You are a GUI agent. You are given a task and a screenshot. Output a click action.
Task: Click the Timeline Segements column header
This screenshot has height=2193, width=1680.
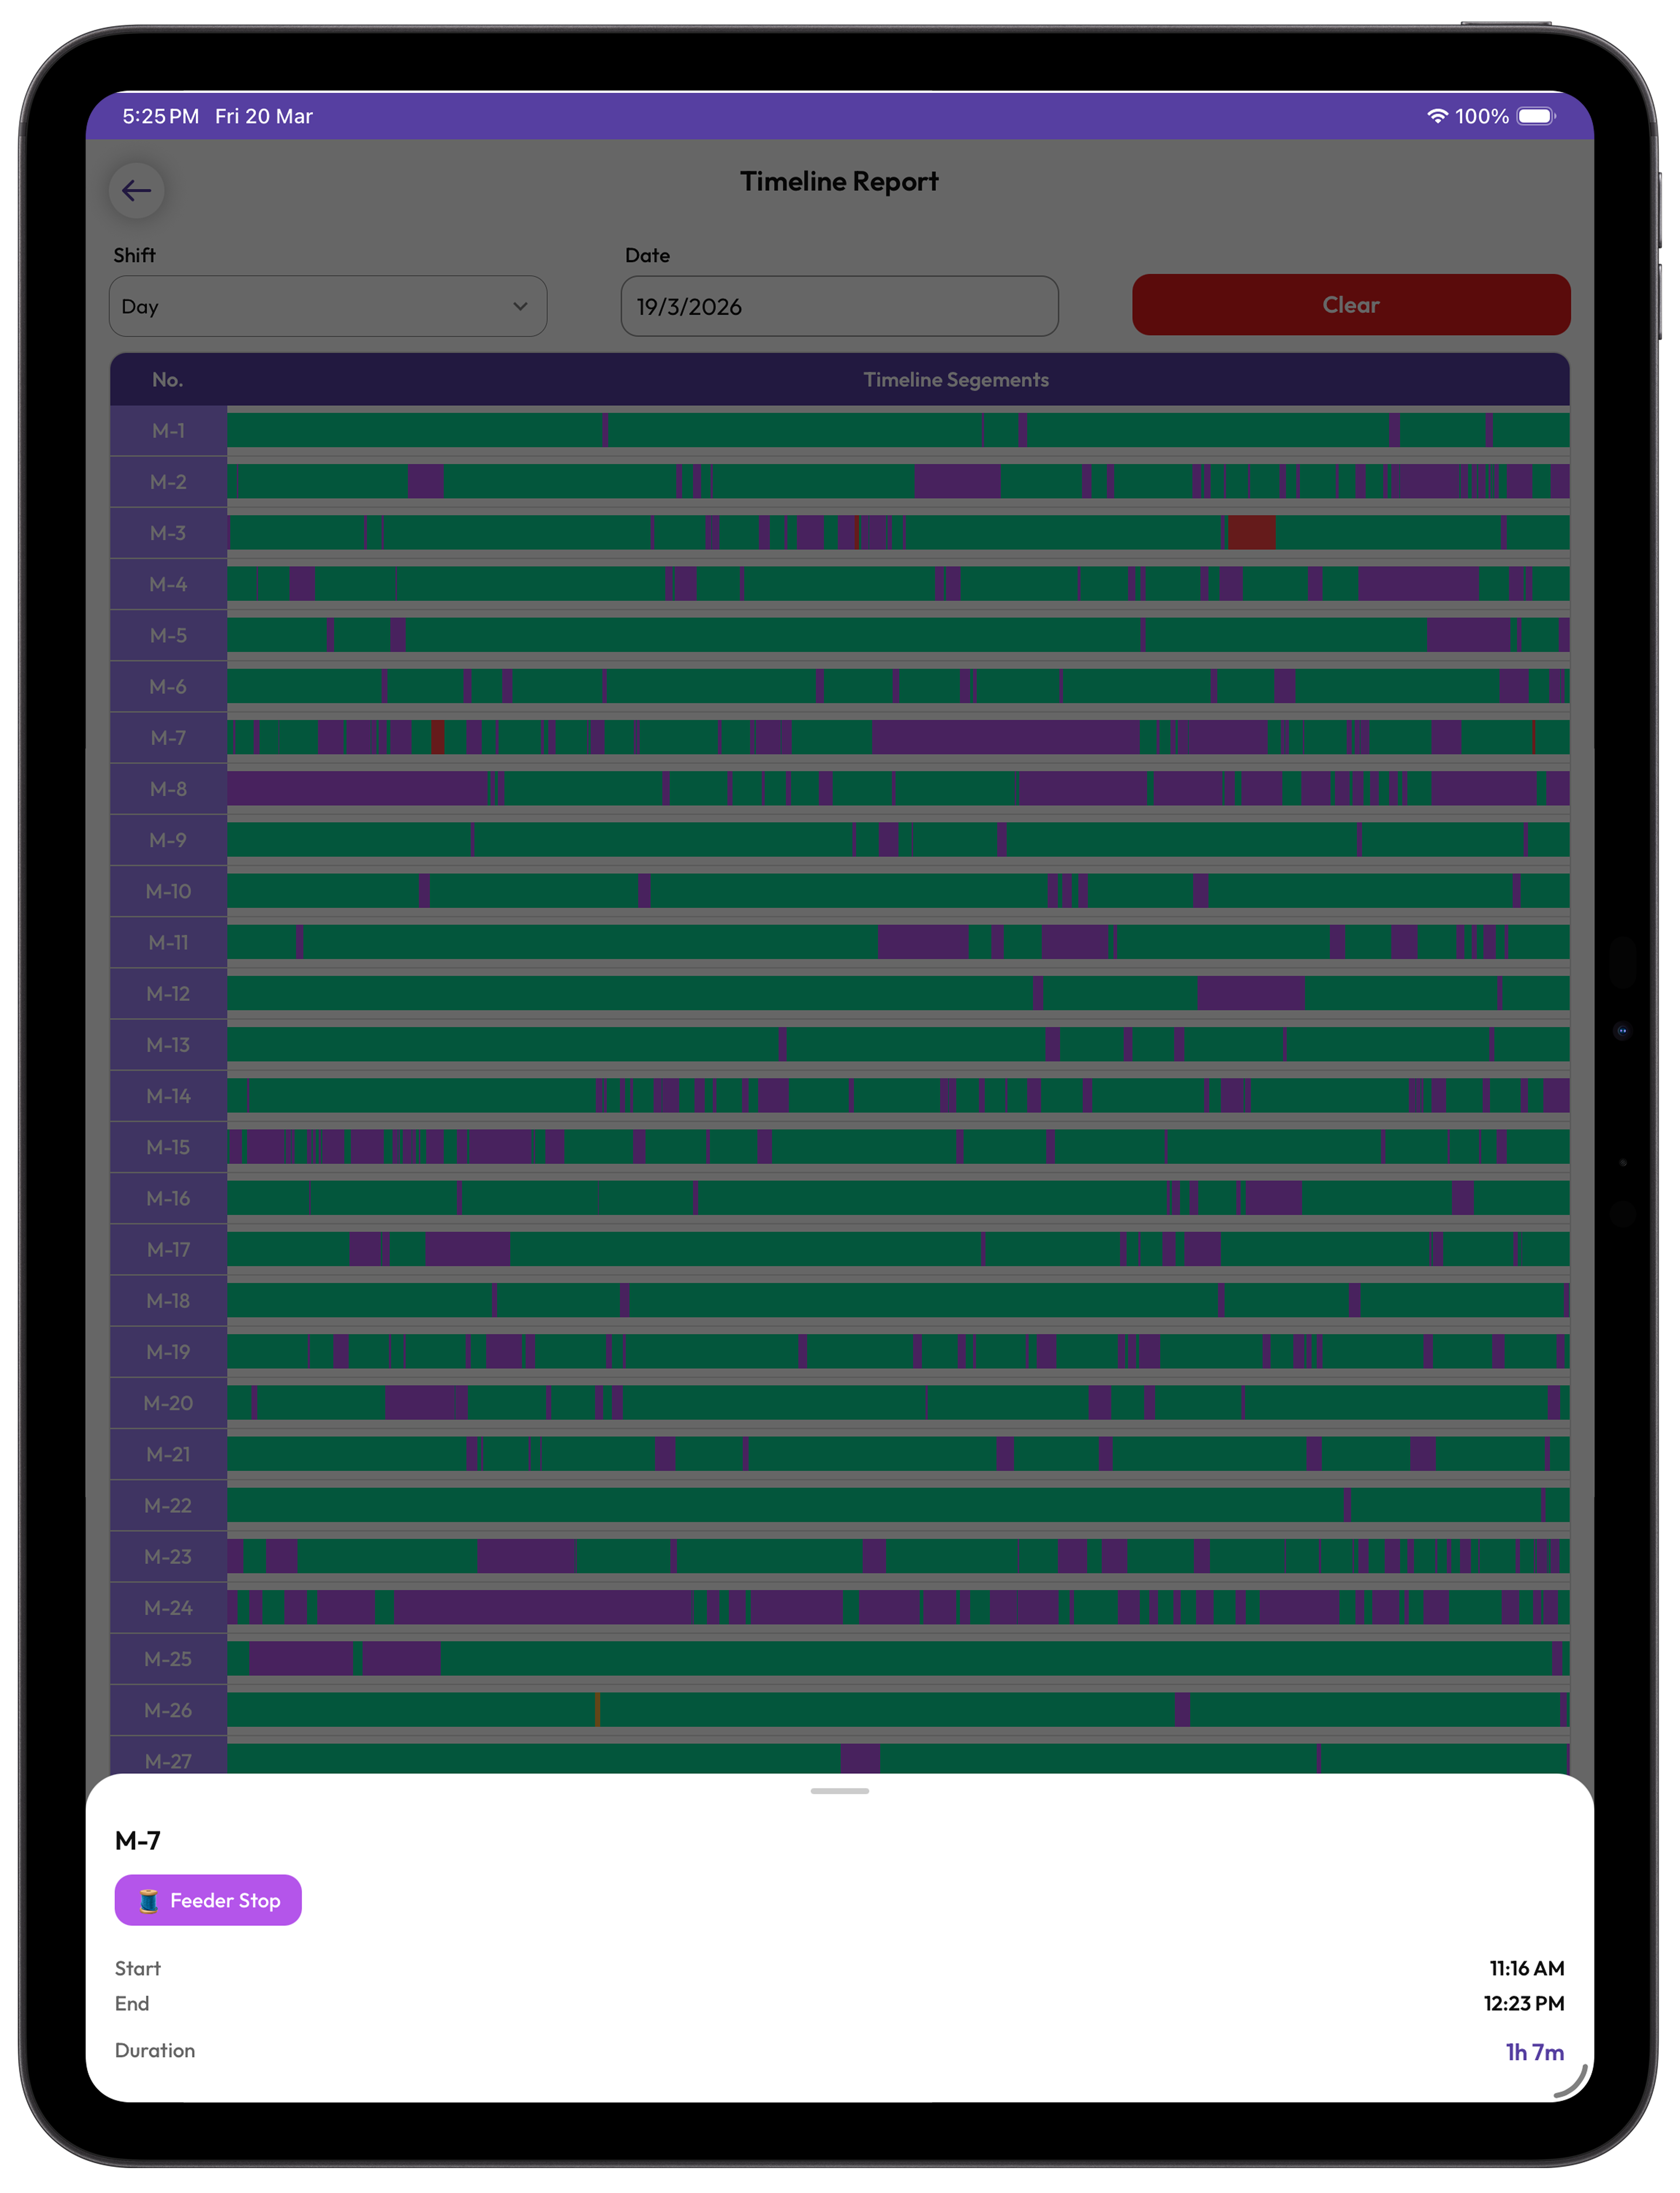tap(956, 380)
